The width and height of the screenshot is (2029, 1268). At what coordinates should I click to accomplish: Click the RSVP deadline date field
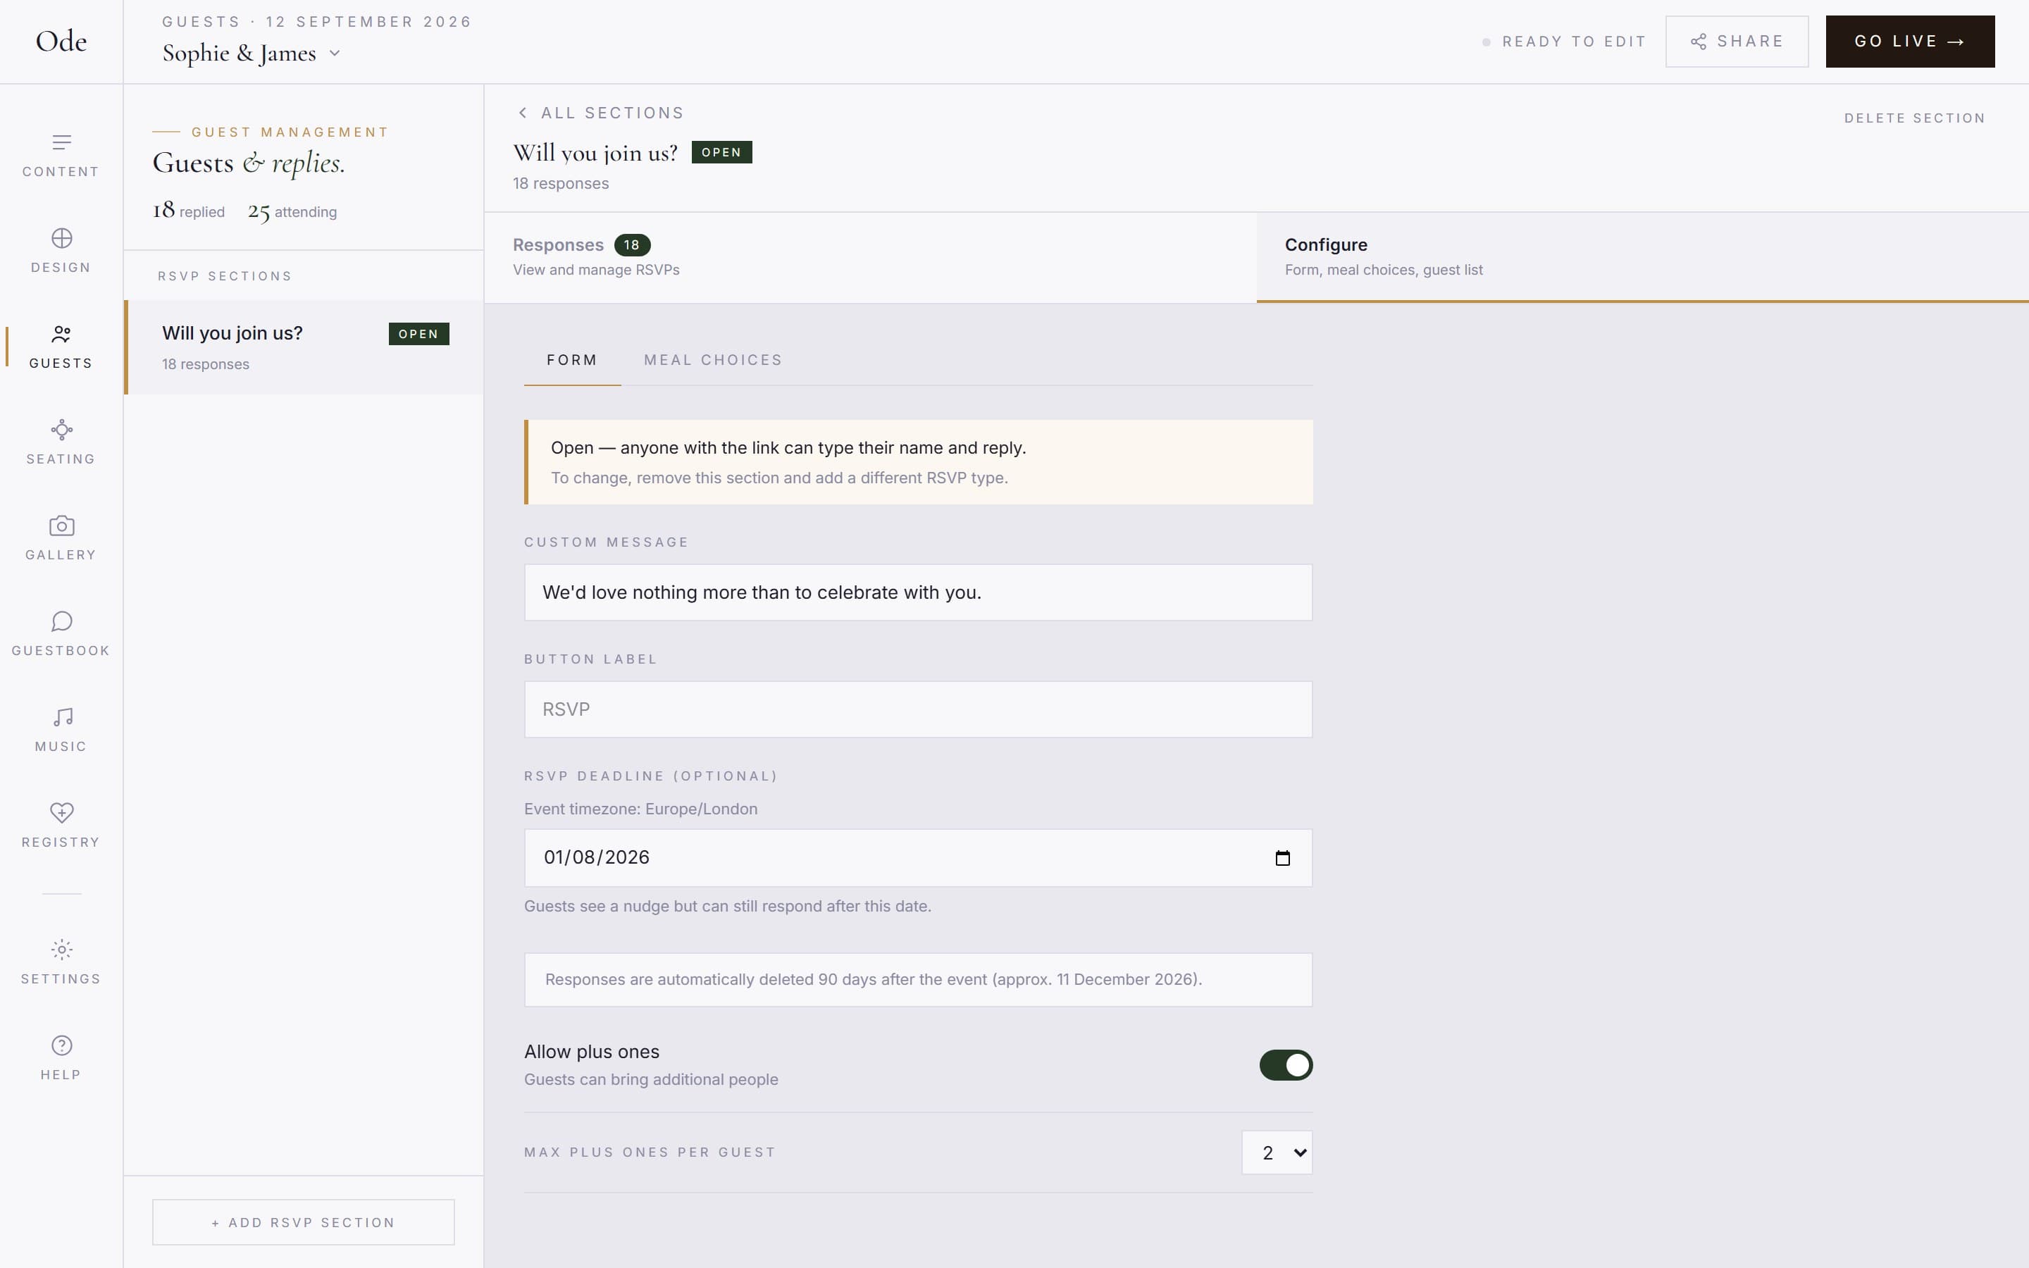coord(918,858)
